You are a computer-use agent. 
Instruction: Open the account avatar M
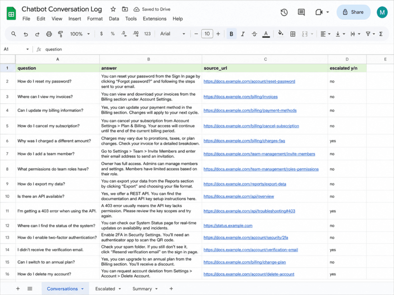pos(382,12)
